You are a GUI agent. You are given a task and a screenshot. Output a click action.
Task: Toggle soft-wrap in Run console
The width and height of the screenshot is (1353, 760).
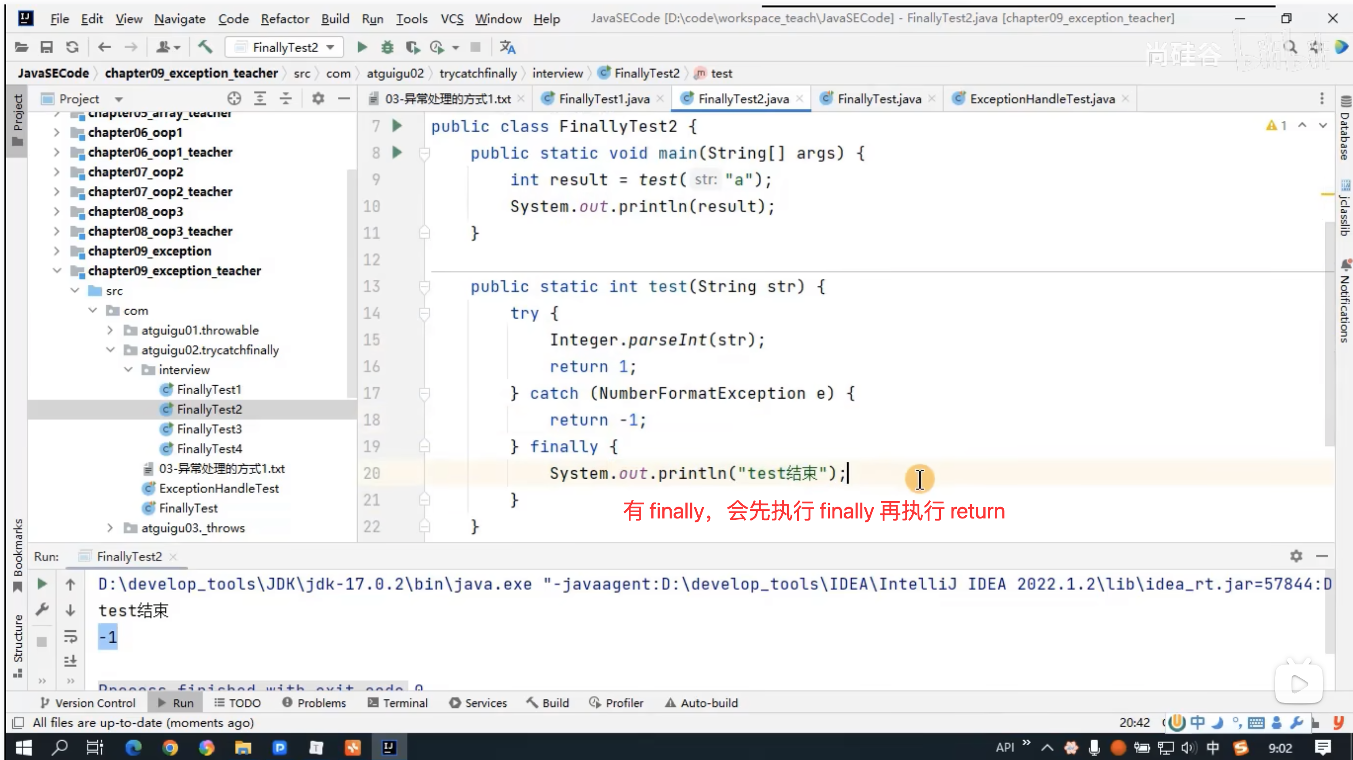pyautogui.click(x=70, y=636)
